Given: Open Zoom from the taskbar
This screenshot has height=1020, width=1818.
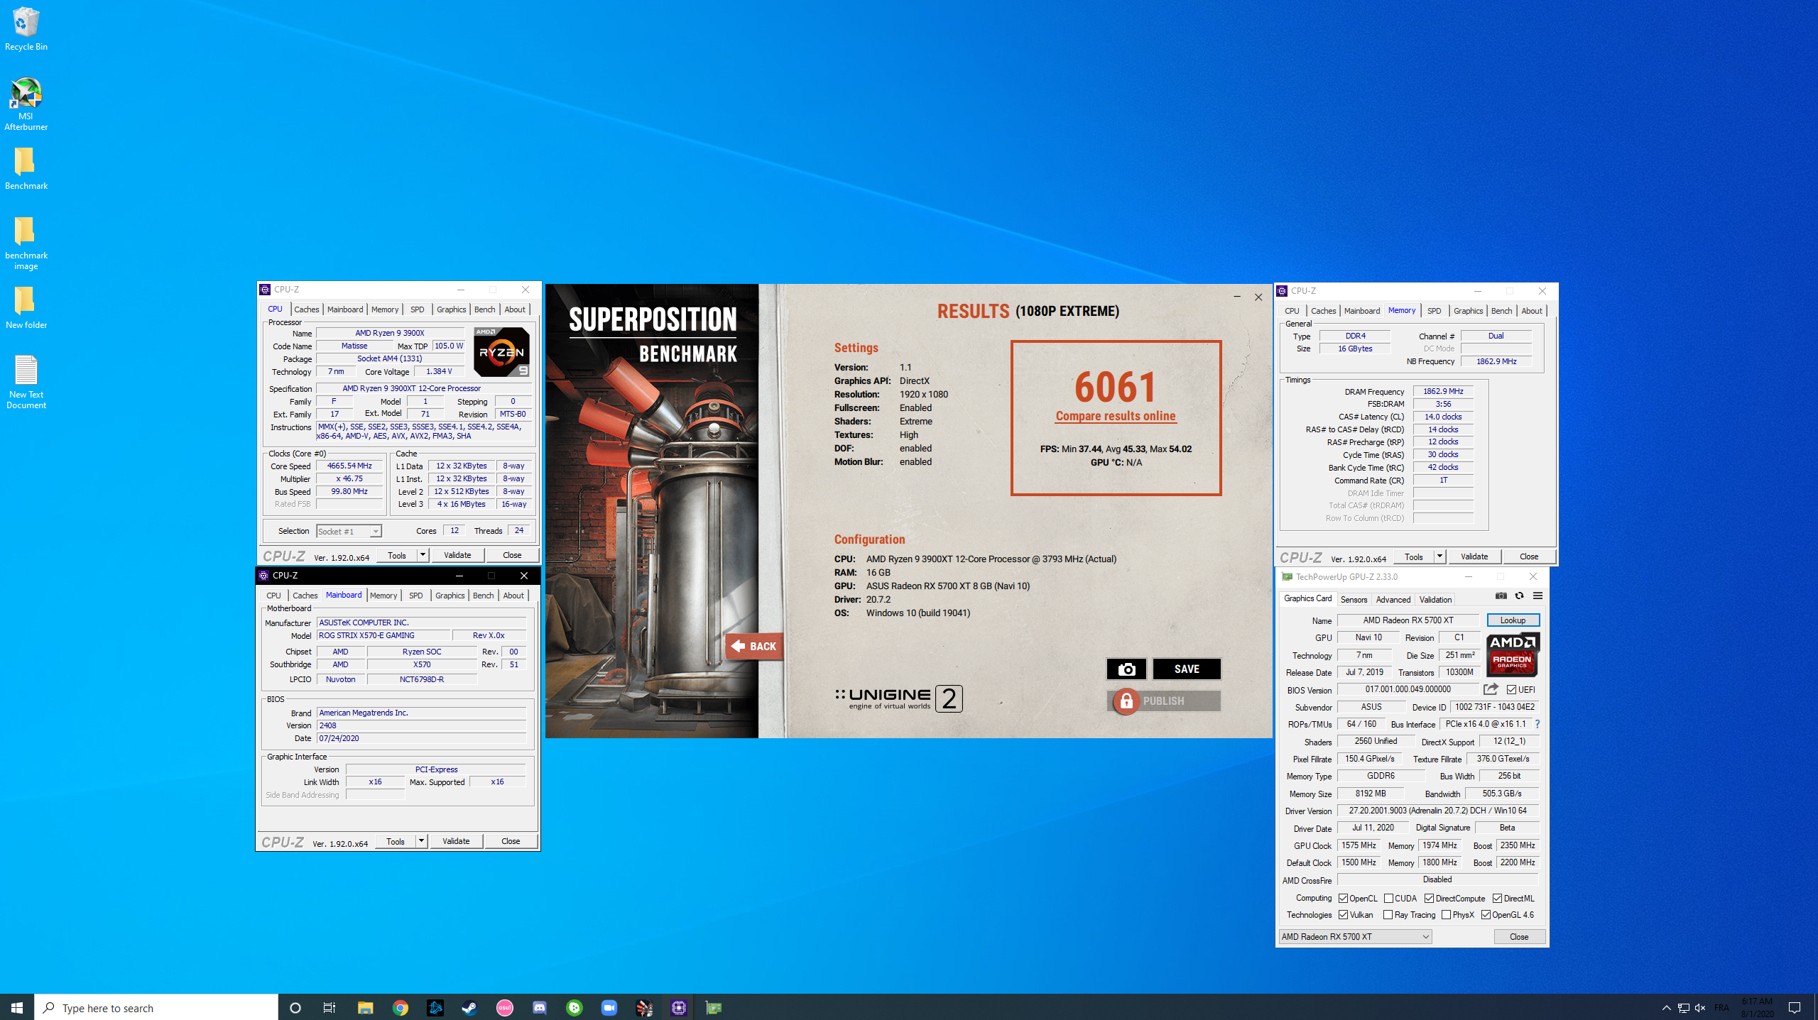Looking at the screenshot, I should click(609, 1008).
